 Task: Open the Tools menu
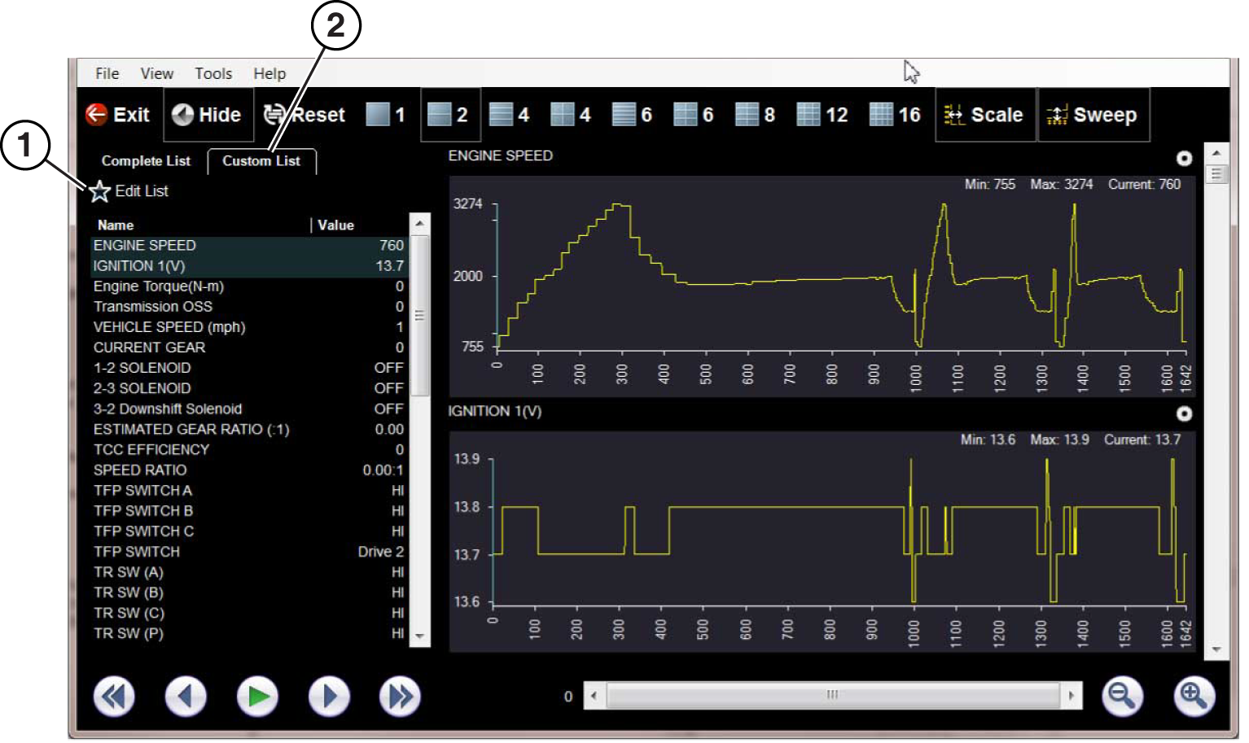(213, 73)
